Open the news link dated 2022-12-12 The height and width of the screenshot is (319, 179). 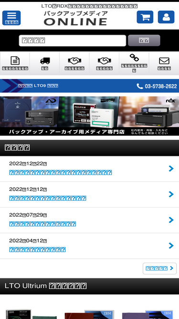tap(48, 198)
